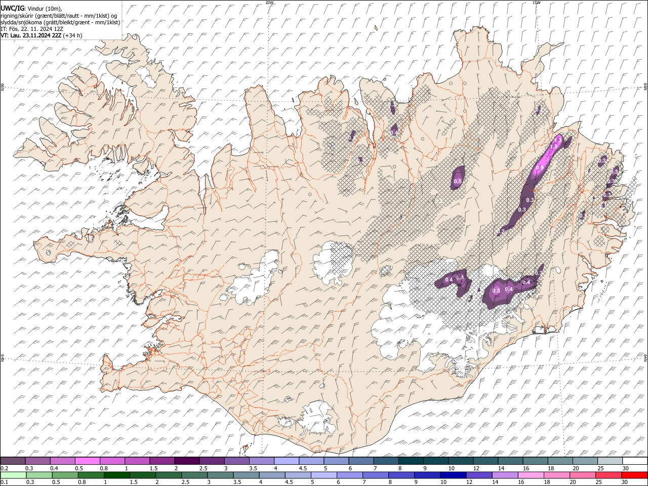Image resolution: width=648 pixels, height=486 pixels.
Task: Click the 'UWC/IG: Vindur (10m)' title text
Action: coord(31,9)
